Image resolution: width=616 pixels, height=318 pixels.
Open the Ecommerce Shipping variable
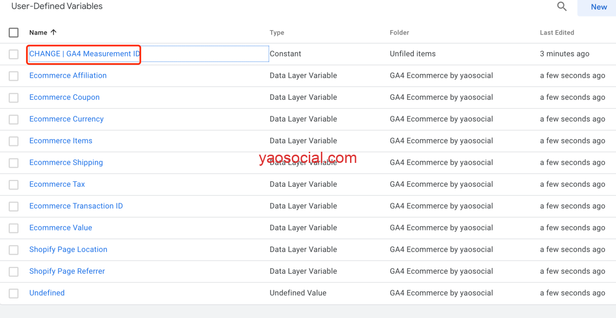[x=66, y=162]
